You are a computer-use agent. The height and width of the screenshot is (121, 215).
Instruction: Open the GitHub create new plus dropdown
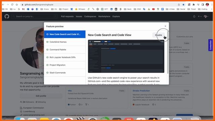[200, 16]
